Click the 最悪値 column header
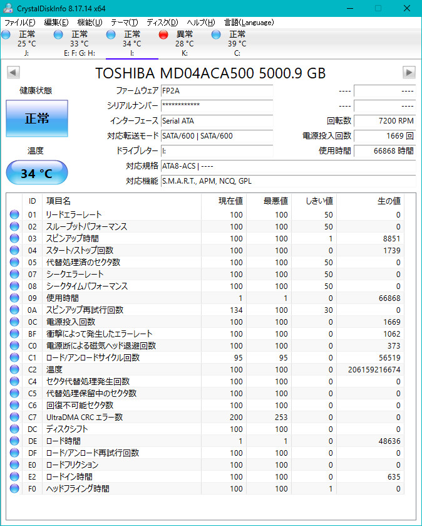 tap(269, 201)
